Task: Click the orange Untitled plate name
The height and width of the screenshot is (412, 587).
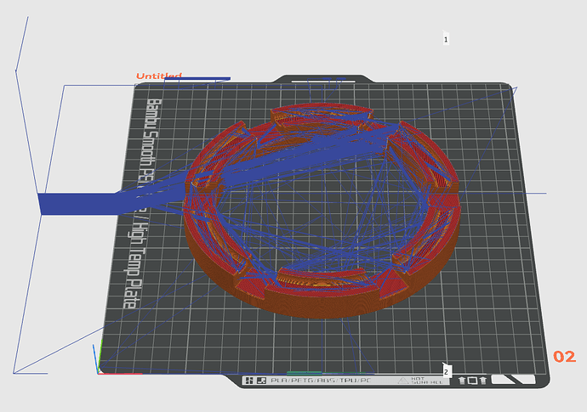Action: (x=159, y=76)
